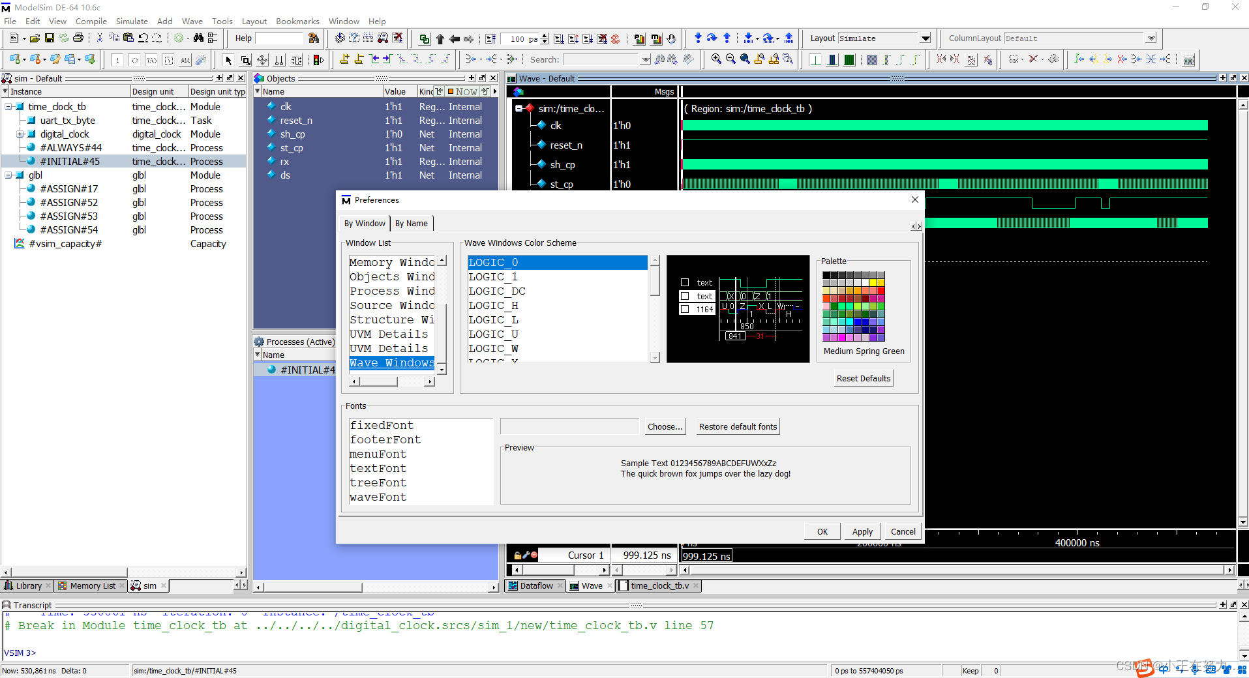The width and height of the screenshot is (1249, 678).
Task: Click the Help search binoculars-person icon
Action: (312, 38)
